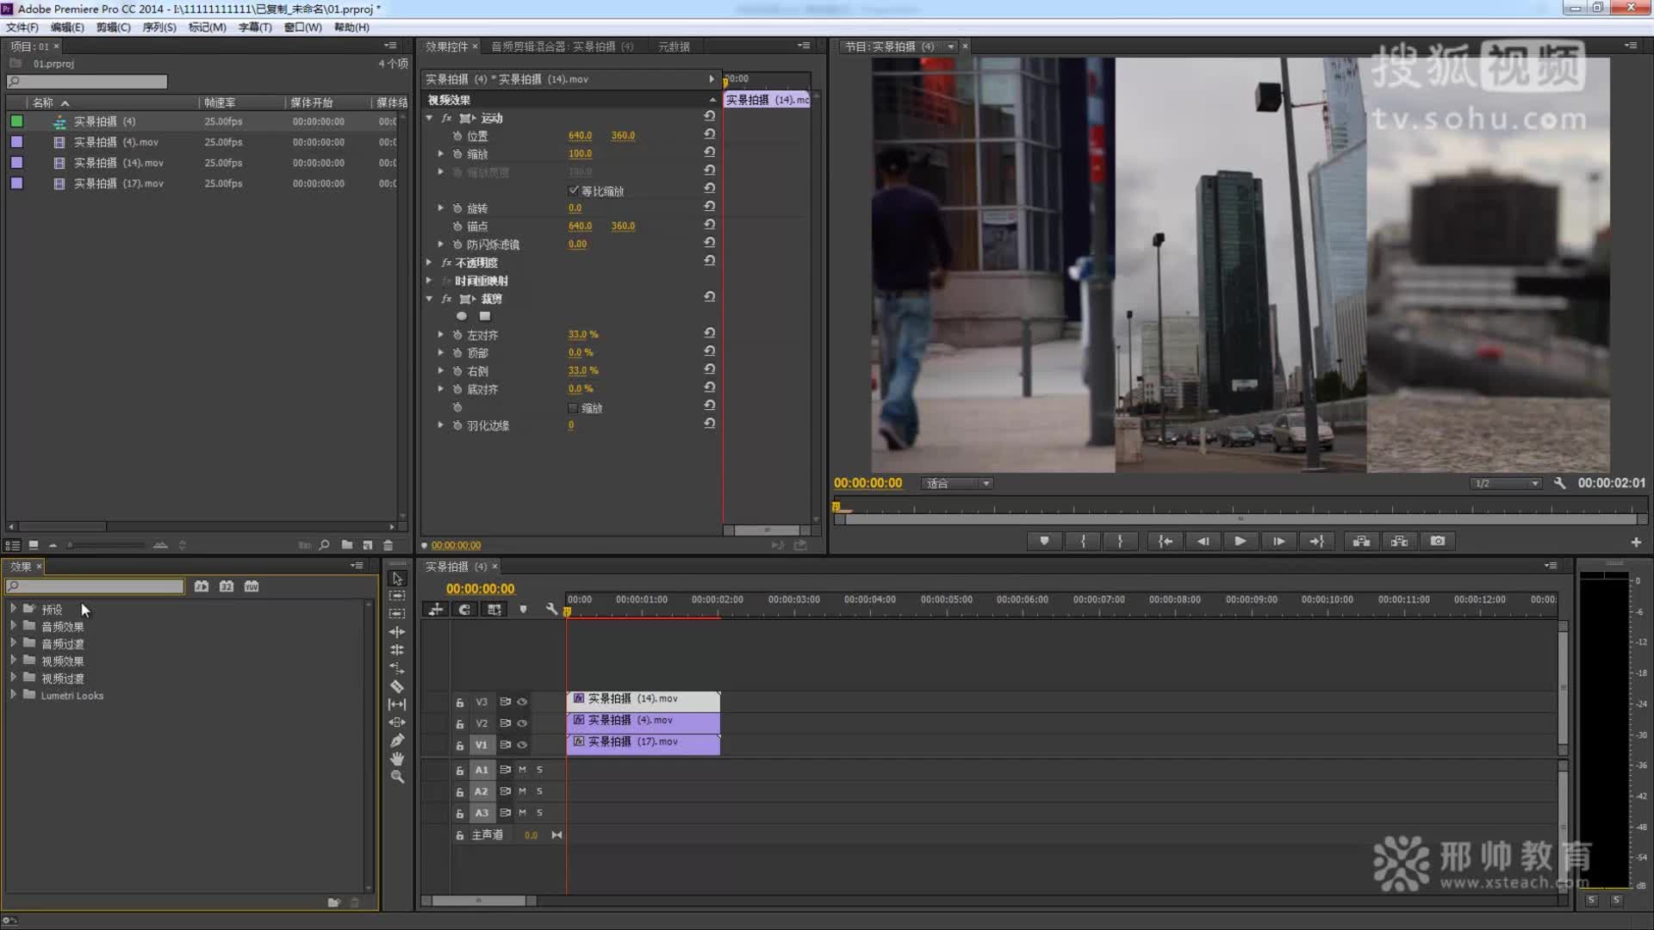
Task: Toggle V3 track output eye
Action: click(x=522, y=702)
